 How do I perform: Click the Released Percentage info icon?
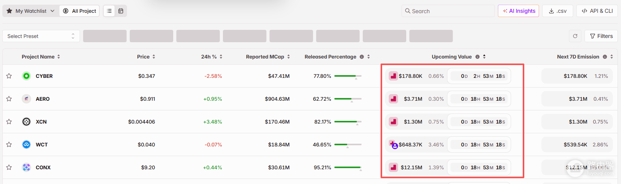tap(362, 57)
